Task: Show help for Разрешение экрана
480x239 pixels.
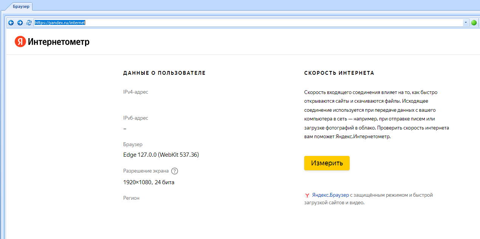Action: 175,171
